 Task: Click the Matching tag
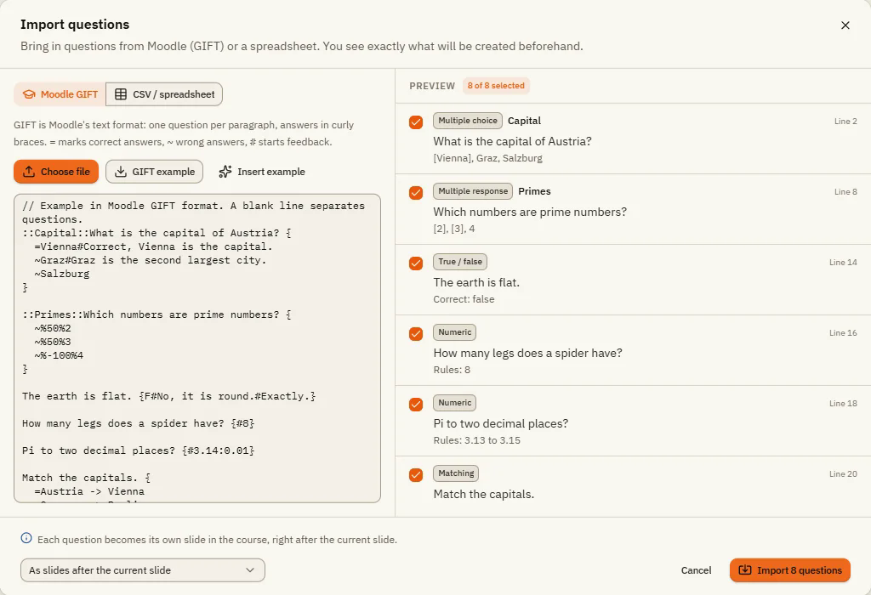coord(456,473)
